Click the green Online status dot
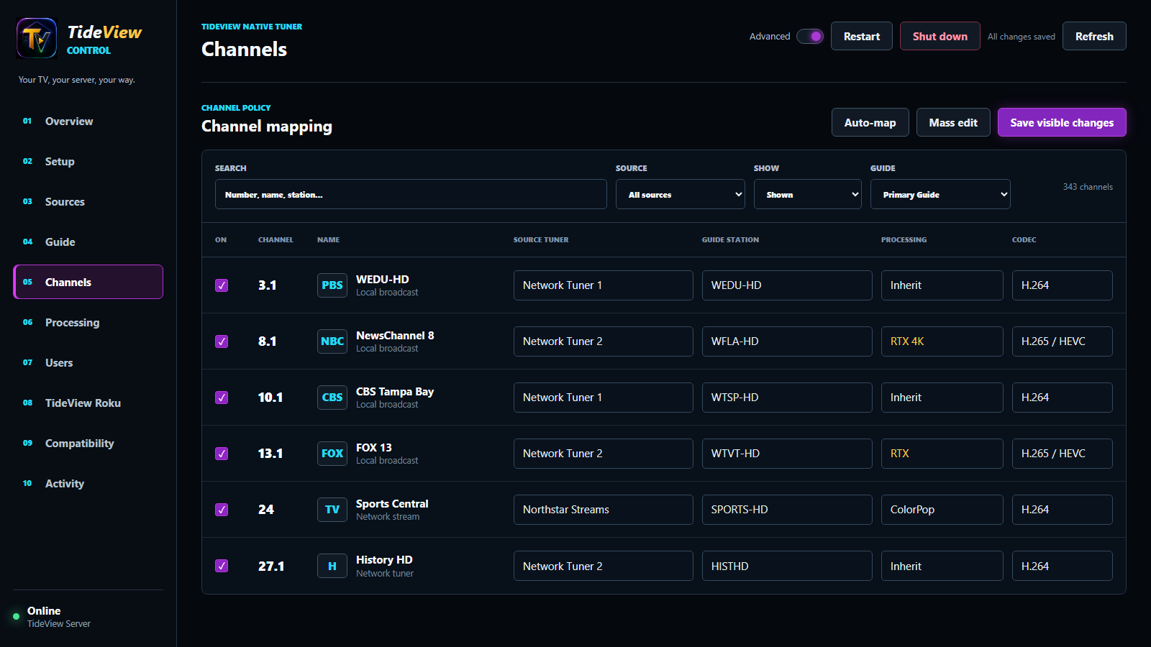Viewport: 1151px width, 647px height. (x=17, y=616)
